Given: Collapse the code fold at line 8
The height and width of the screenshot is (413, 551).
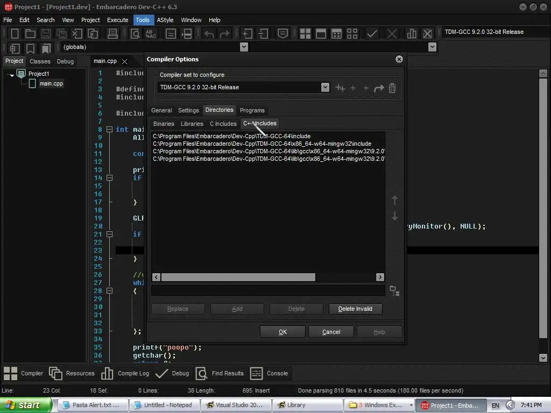Looking at the screenshot, I should (x=109, y=129).
